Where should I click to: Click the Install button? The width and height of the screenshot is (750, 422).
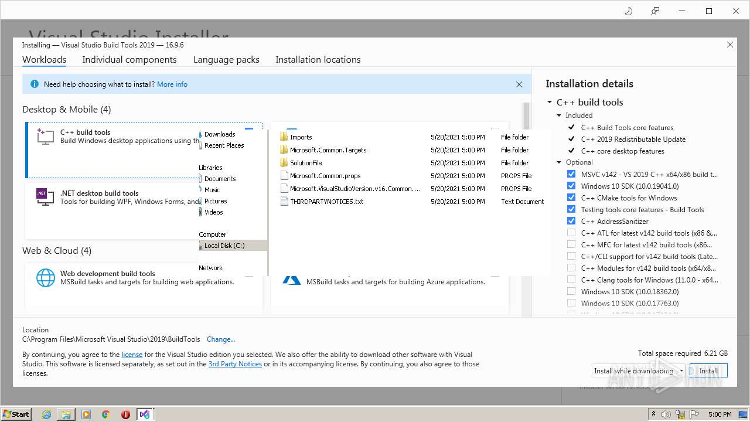[708, 371]
